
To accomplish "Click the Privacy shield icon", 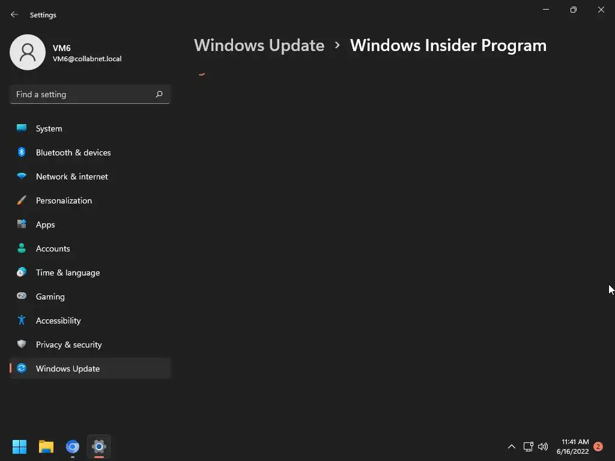I will 22,344.
